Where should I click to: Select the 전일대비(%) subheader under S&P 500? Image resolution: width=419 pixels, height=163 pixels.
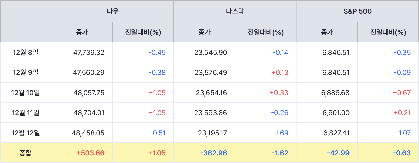pos(388,32)
